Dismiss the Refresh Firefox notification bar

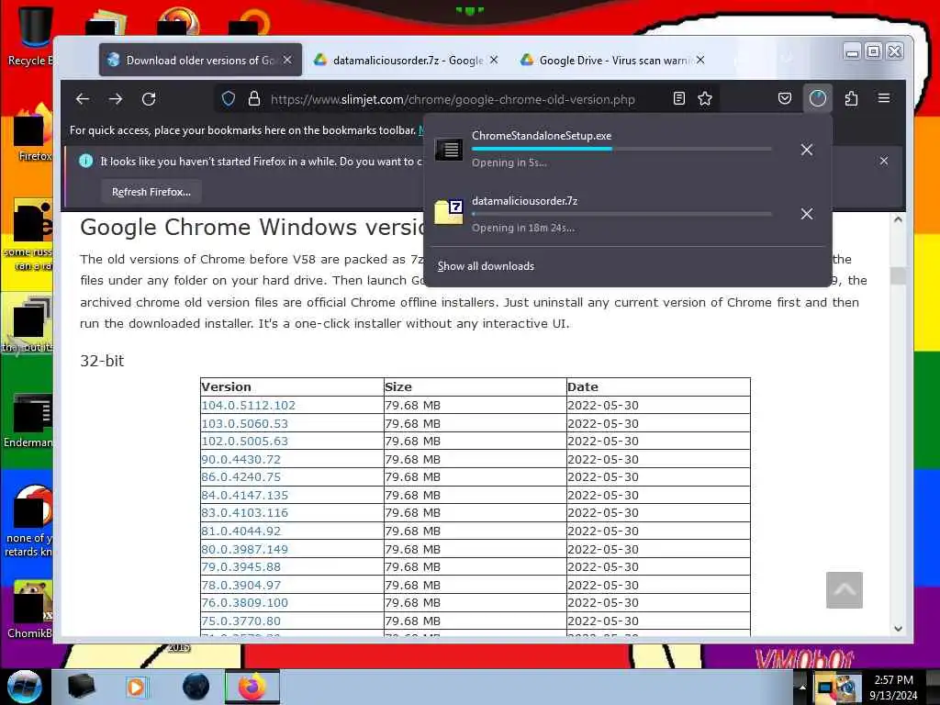tap(884, 161)
